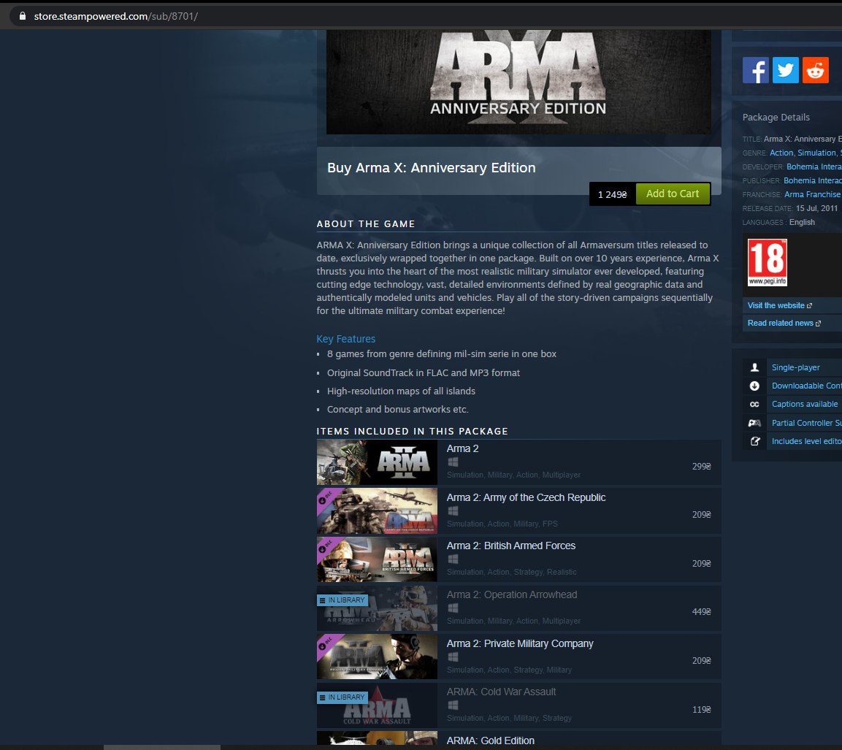Screen dimensions: 842x750
Task: Open Bohemia Interactive developer link
Action: tap(814, 167)
